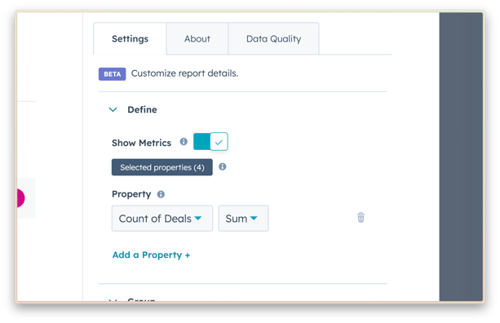Click the checkmark on the metrics toggle
The image size is (500, 323).
(x=219, y=142)
